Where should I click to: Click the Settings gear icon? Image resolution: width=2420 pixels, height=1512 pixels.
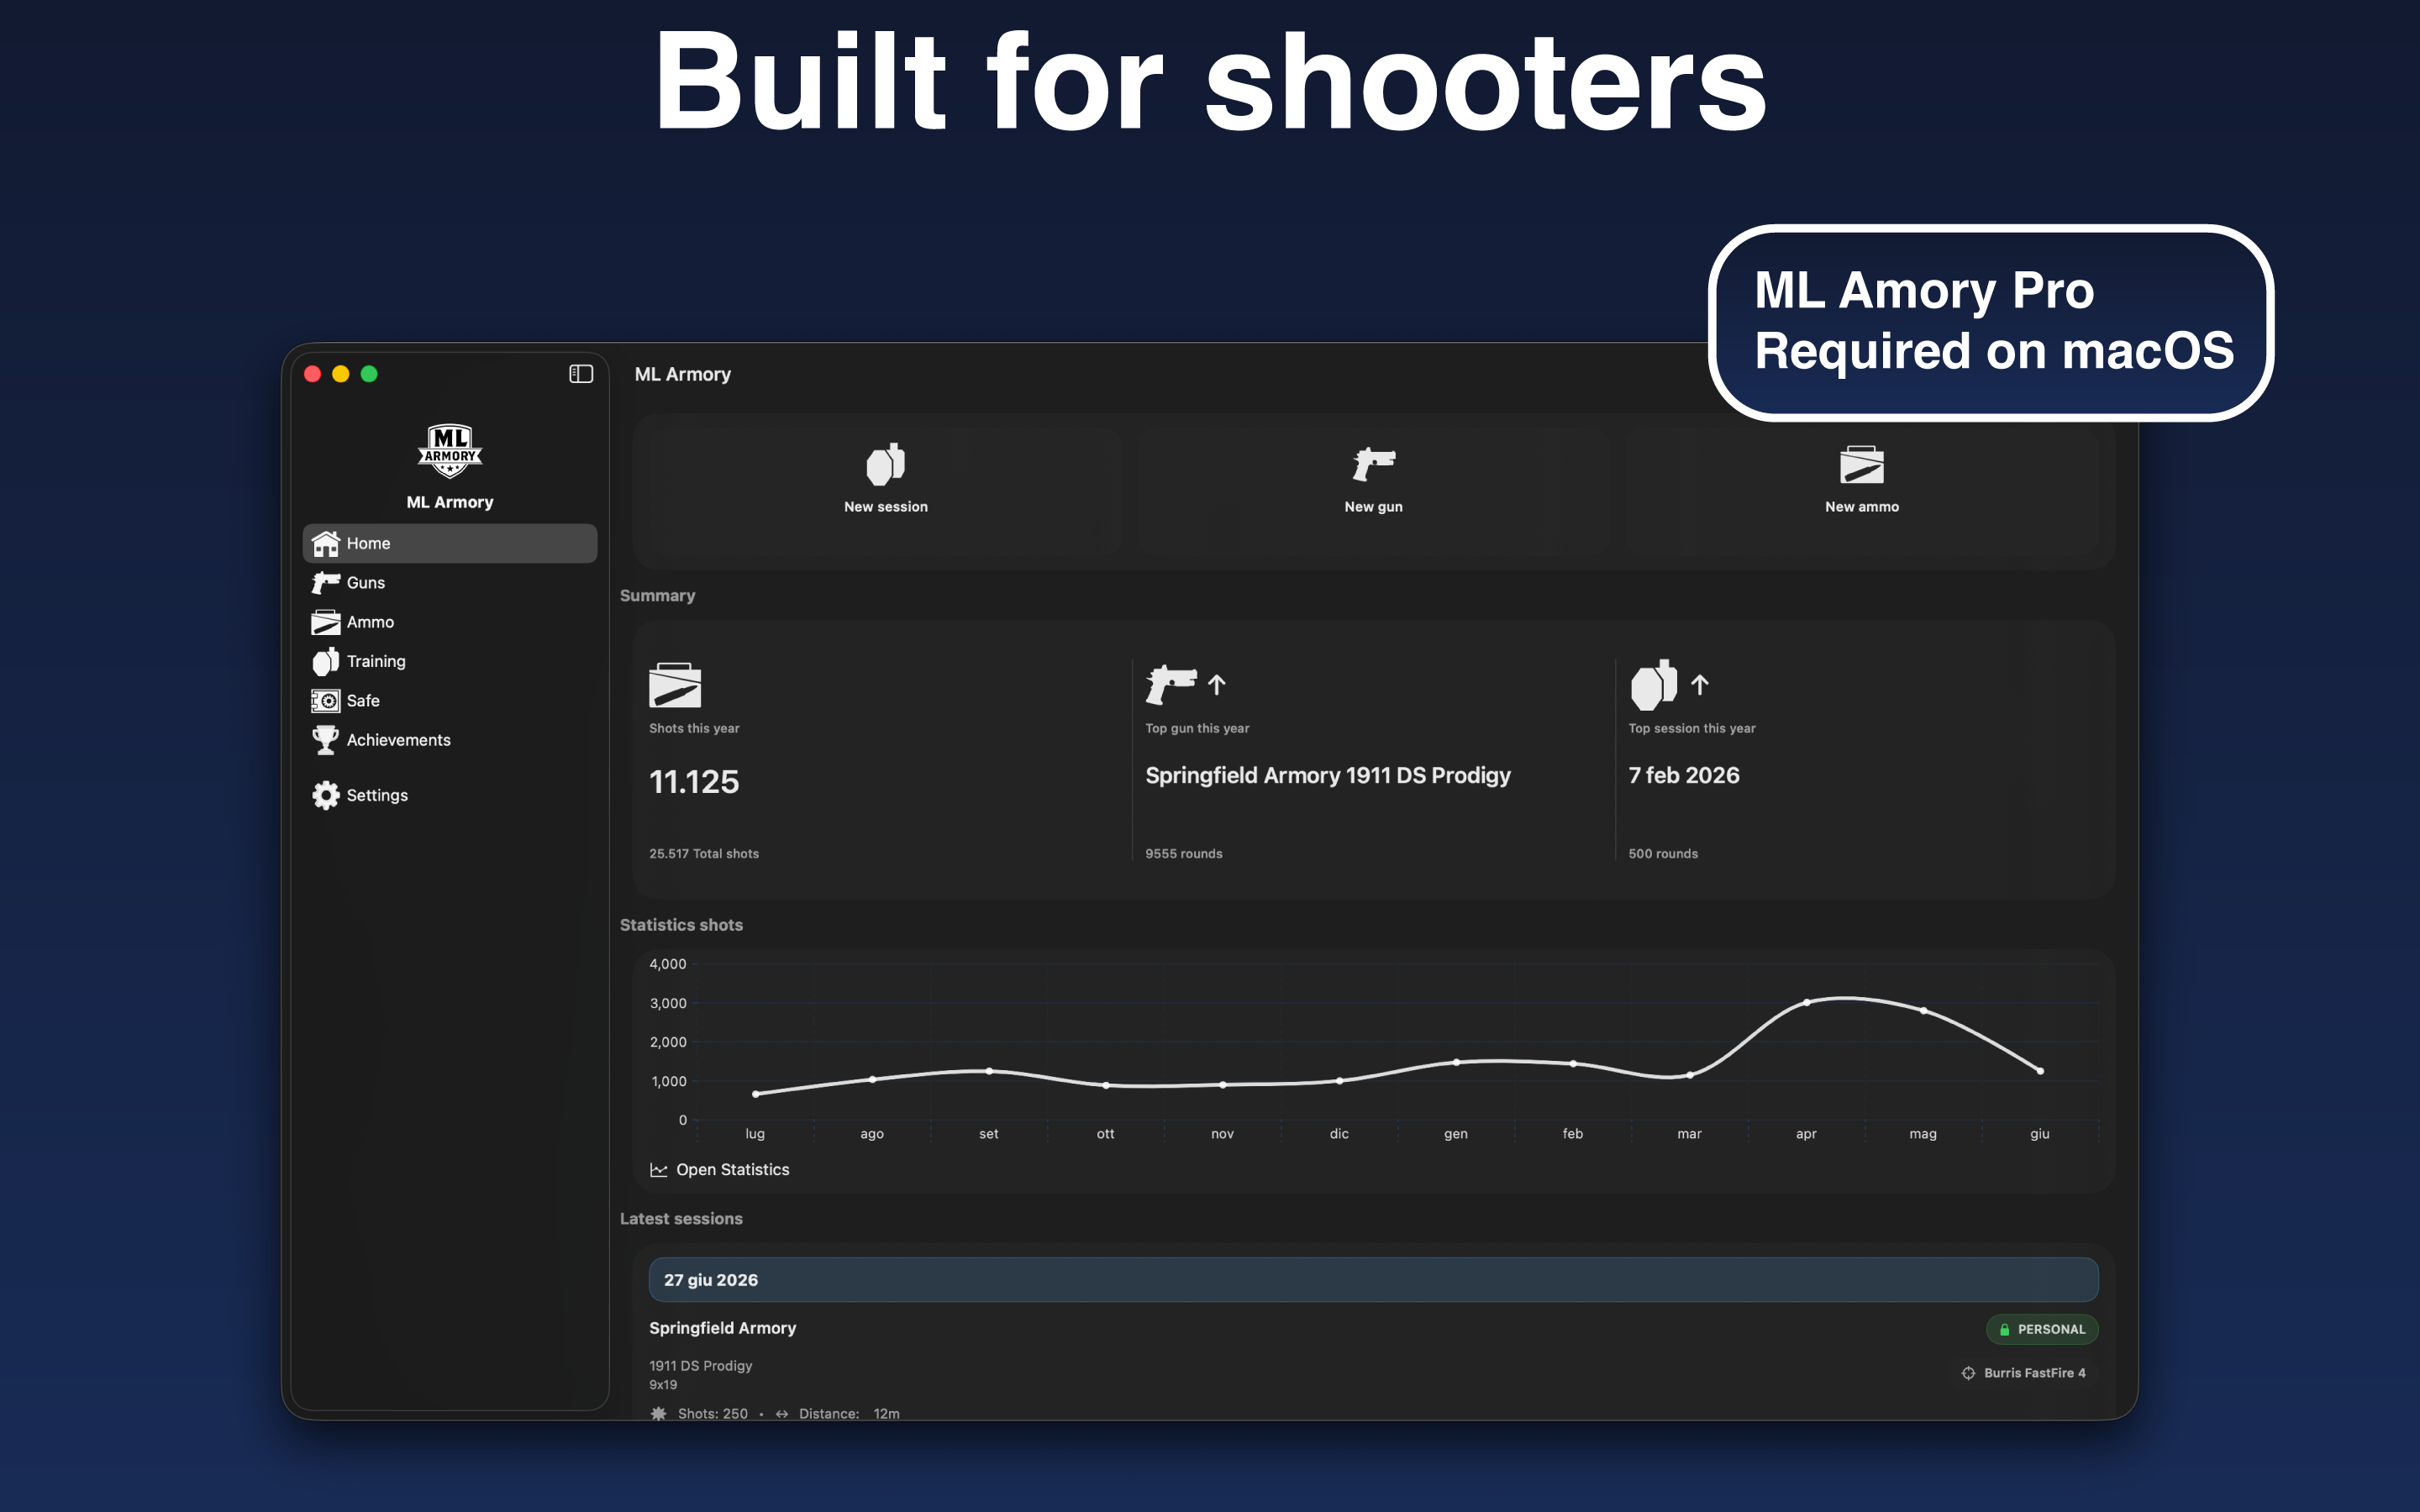click(325, 795)
